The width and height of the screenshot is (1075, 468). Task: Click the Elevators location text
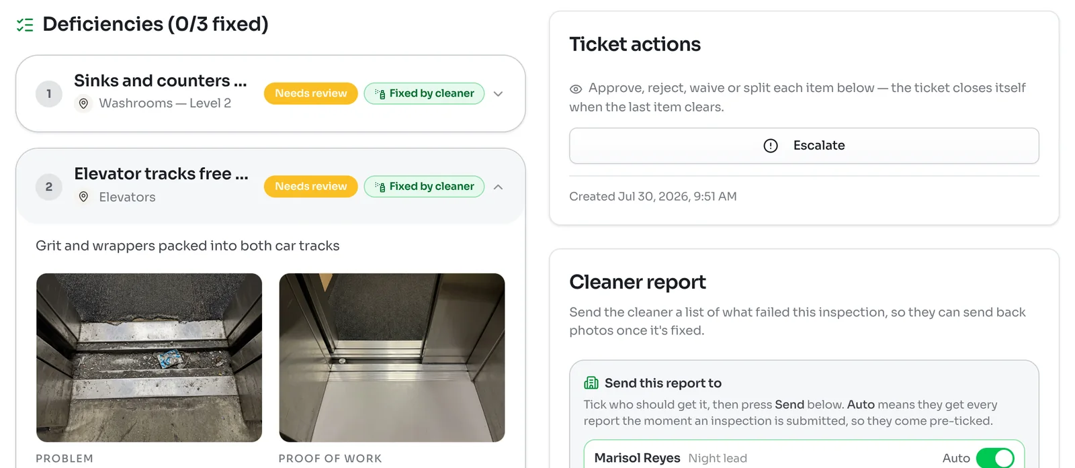click(x=127, y=197)
